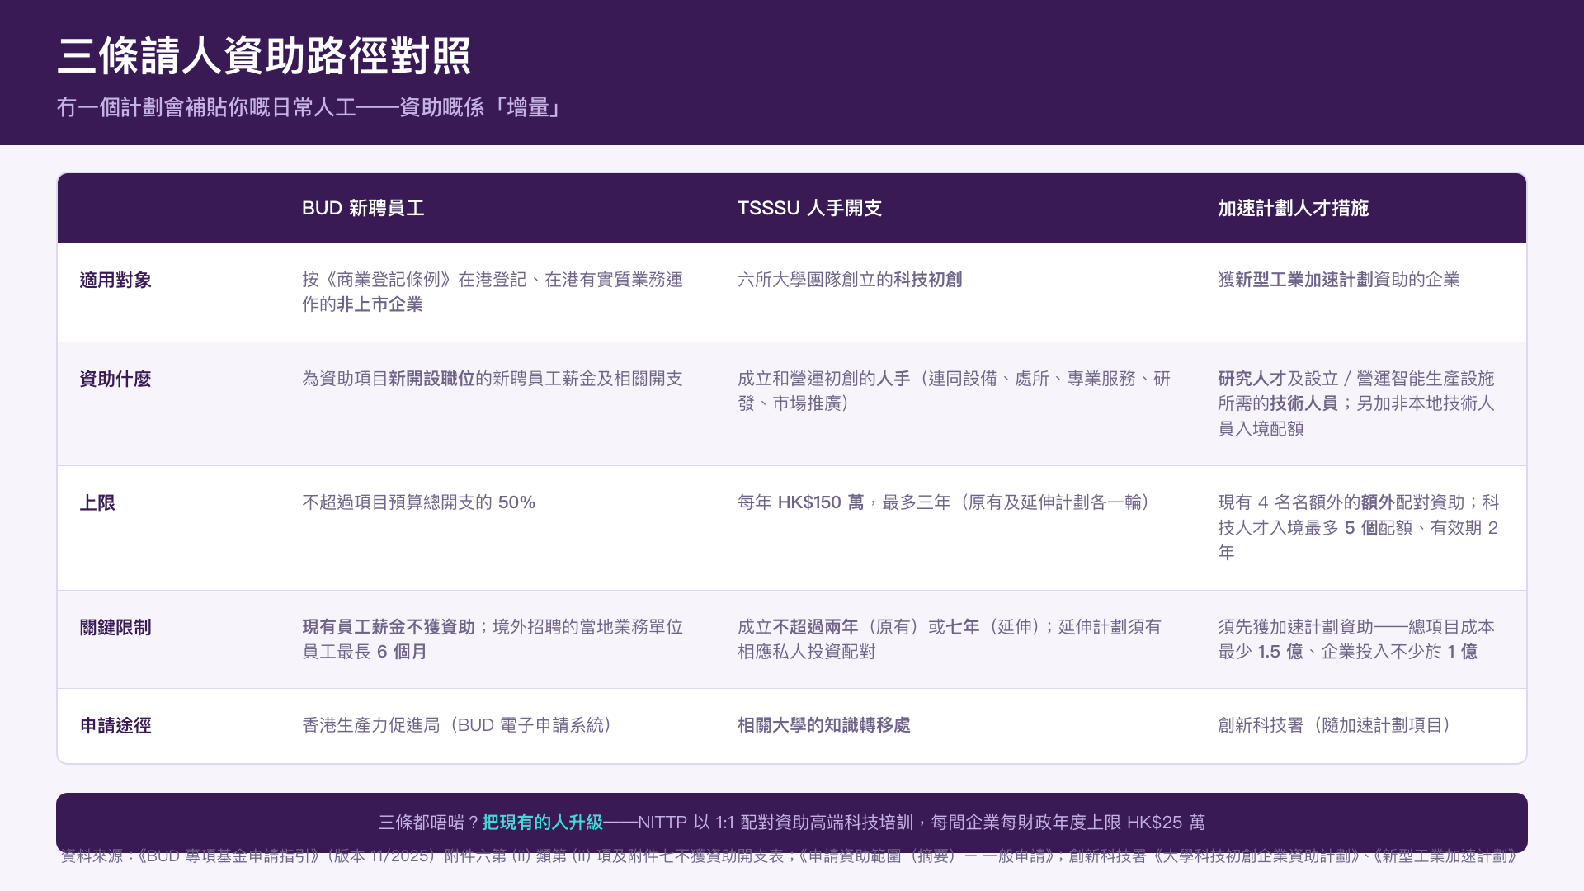Screen dimensions: 1584x891
Task: Click the cell 每年 HK$150 萬，最多三年
Action: [x=945, y=502]
